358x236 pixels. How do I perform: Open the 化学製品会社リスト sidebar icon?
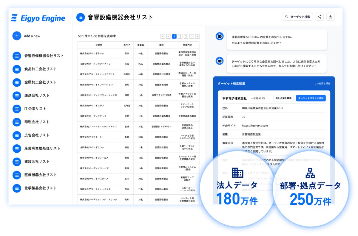[17, 188]
